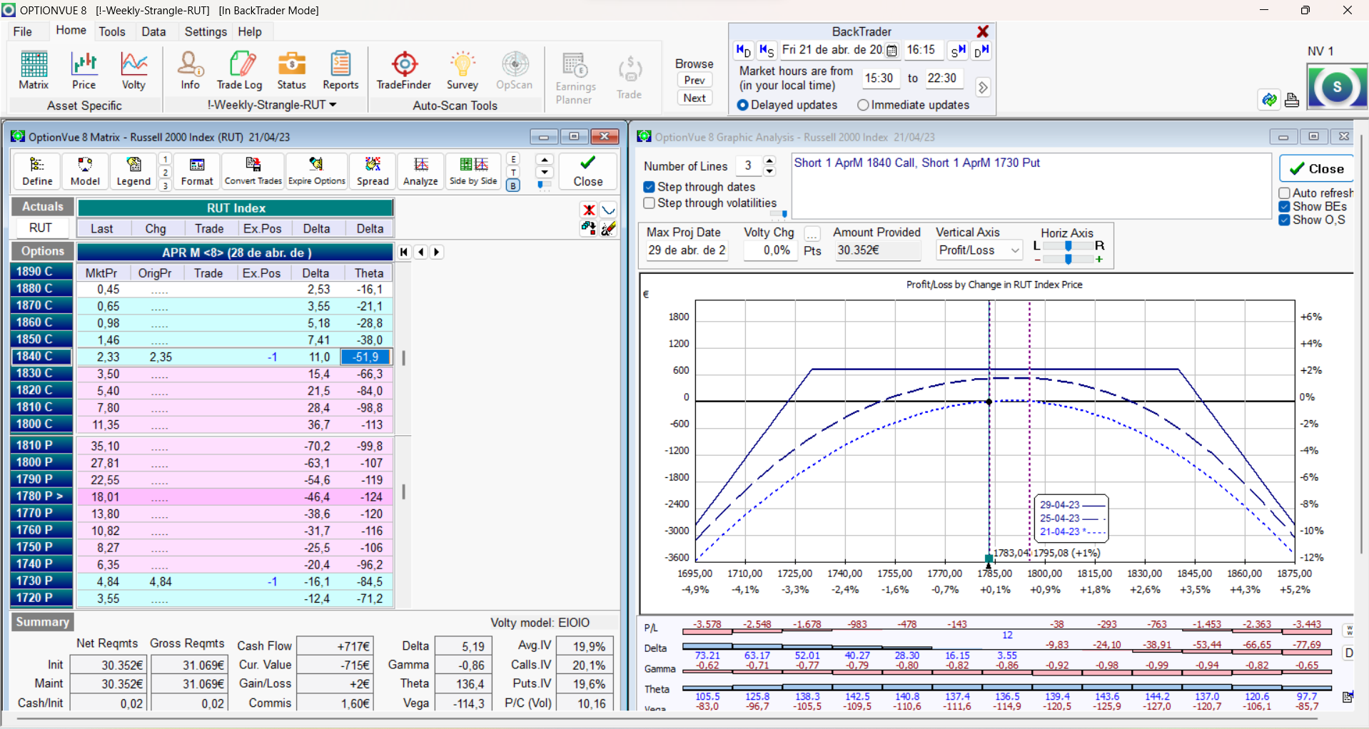The width and height of the screenshot is (1369, 729).
Task: Open the Settings menu
Action: point(206,31)
